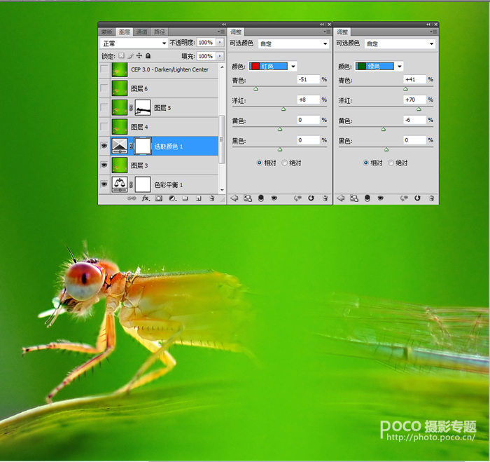Delete the selected layer with the trash icon
Image resolution: width=490 pixels, height=462 pixels.
[x=212, y=198]
